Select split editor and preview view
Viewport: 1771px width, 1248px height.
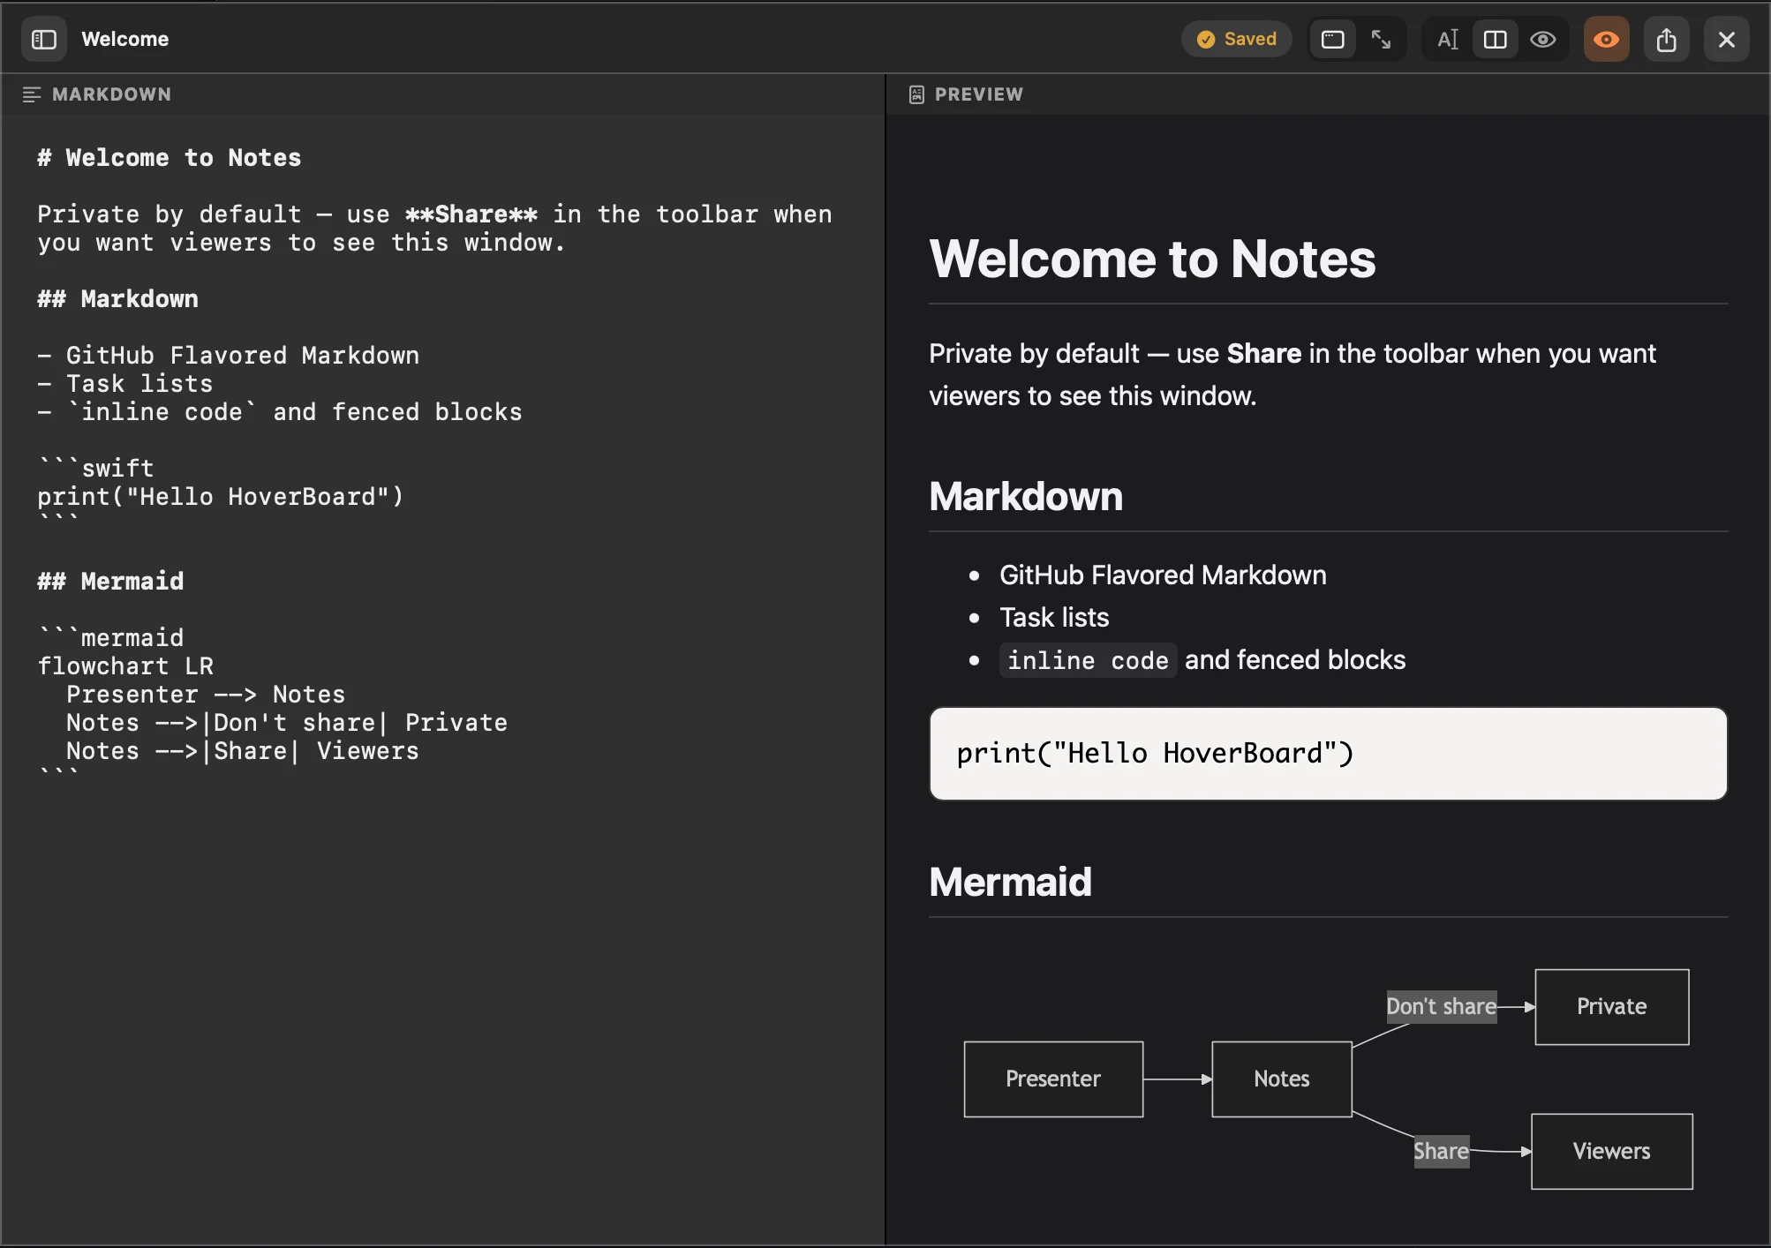click(1496, 40)
